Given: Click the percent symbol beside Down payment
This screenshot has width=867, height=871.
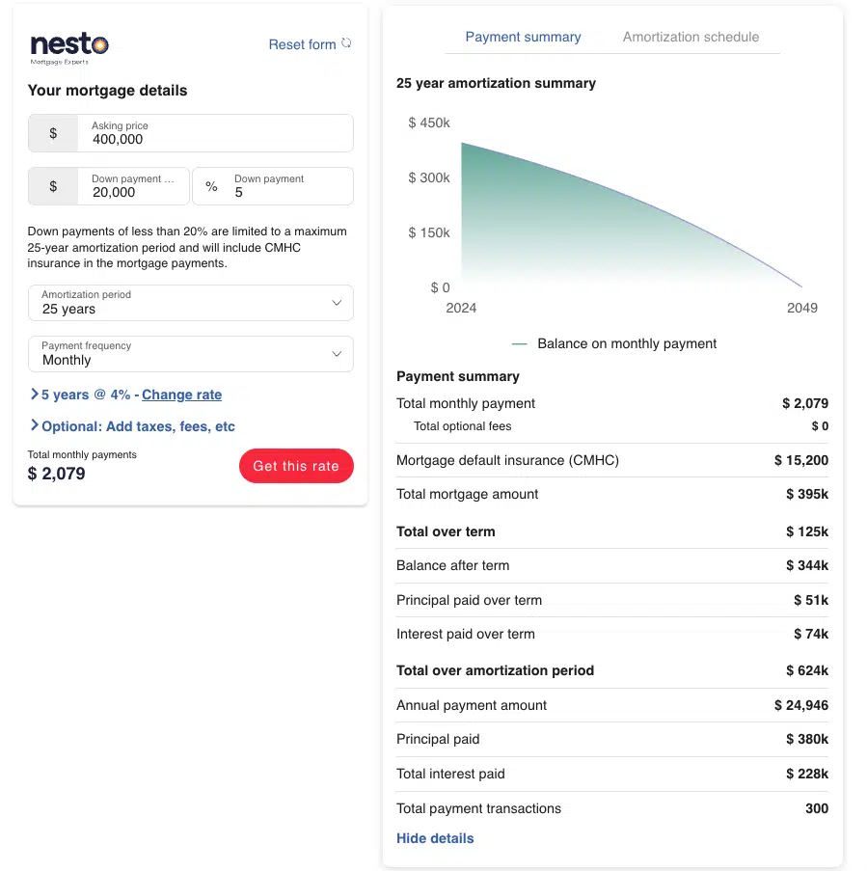Looking at the screenshot, I should (211, 186).
